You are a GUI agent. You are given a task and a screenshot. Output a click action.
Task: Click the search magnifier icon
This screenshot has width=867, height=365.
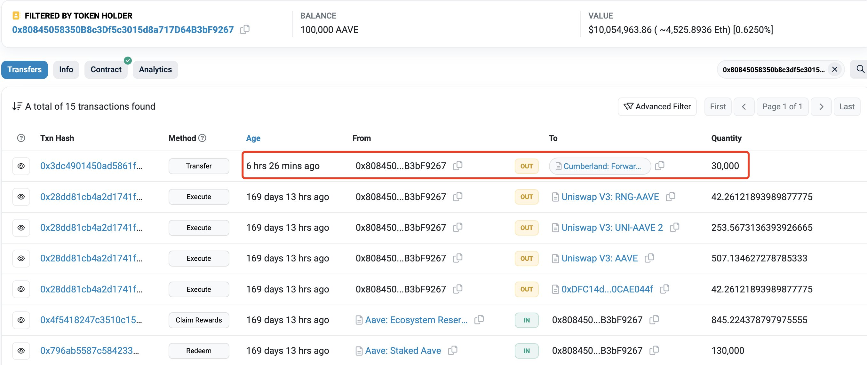pos(860,69)
